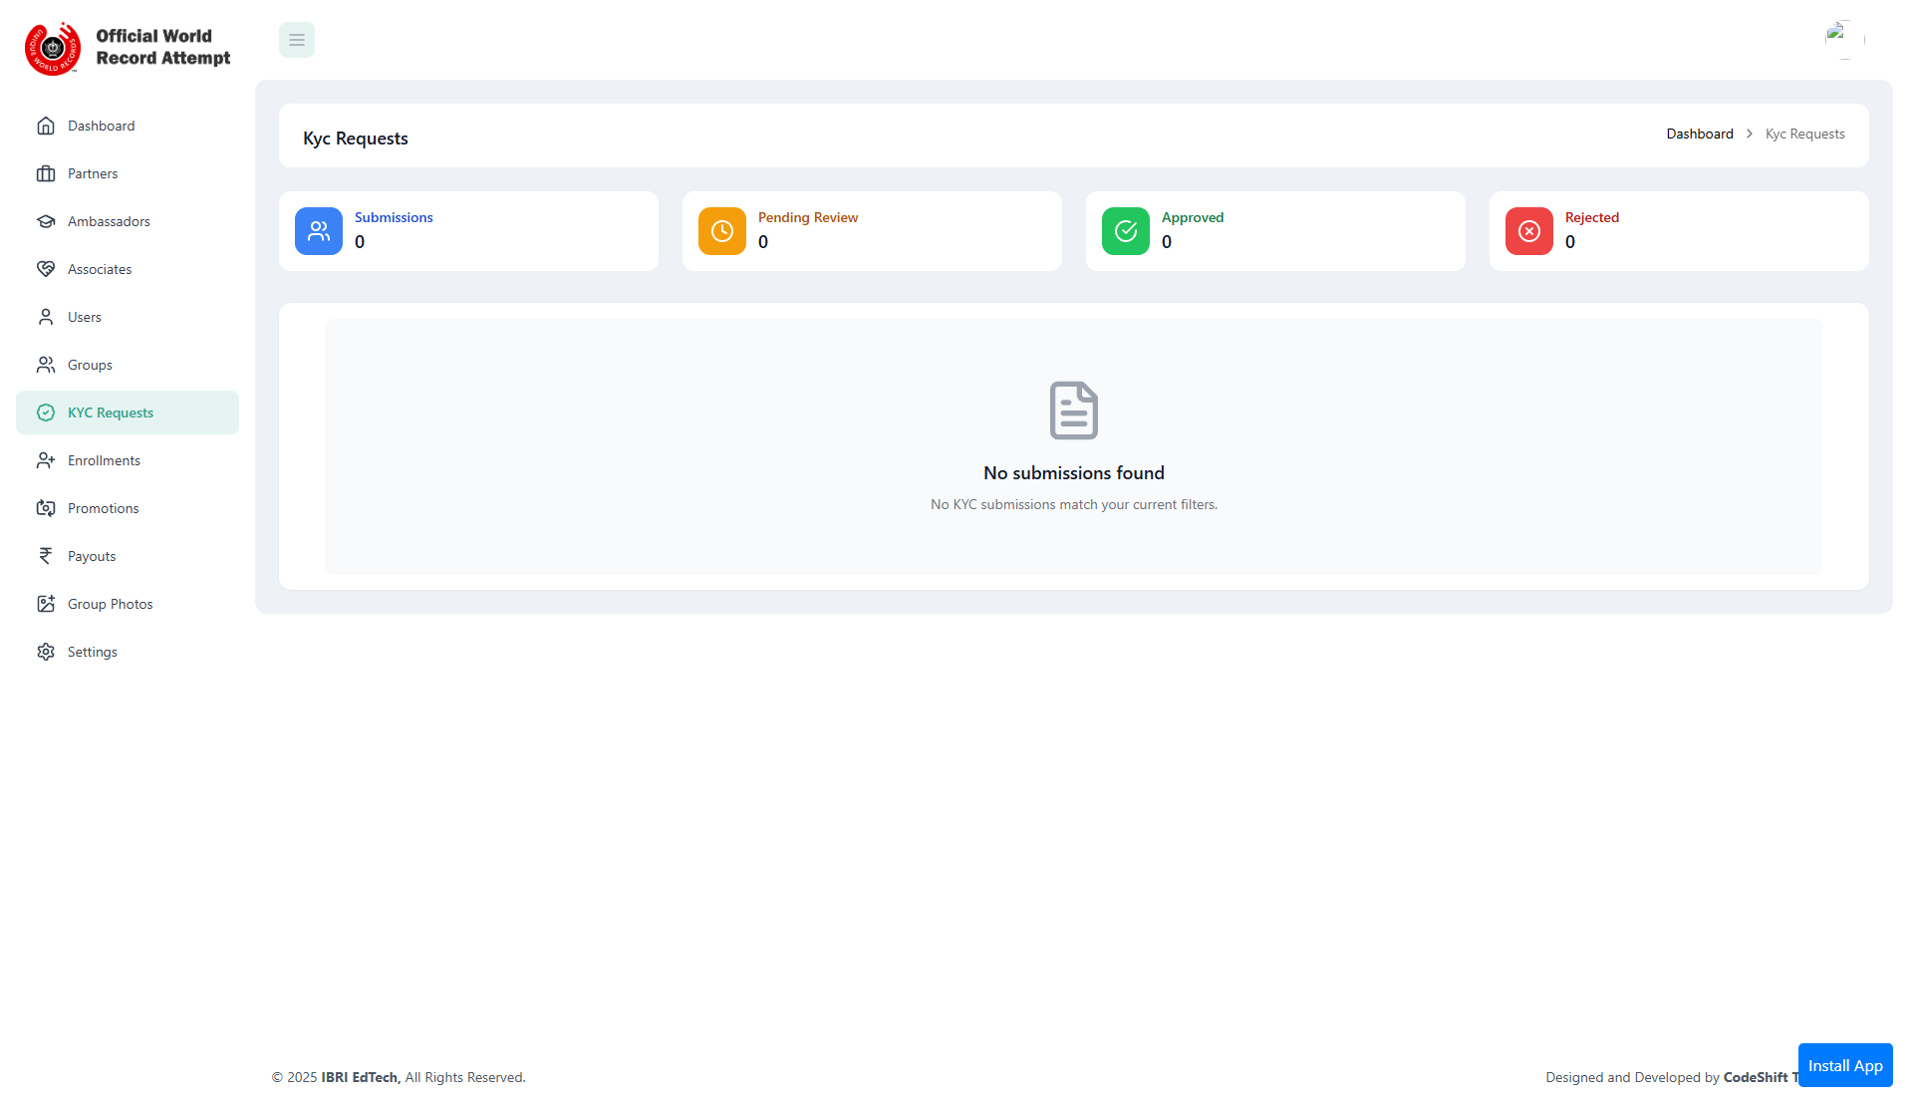Click the Associates handshake heart icon
1913x1107 pixels.
tap(46, 269)
